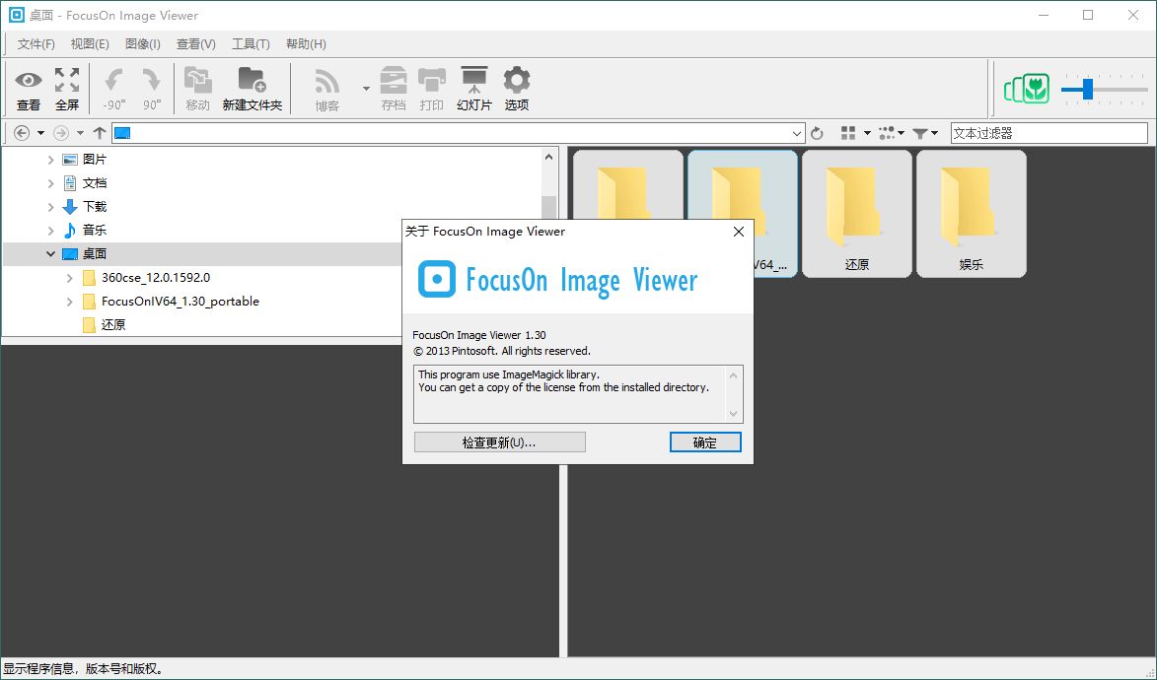
Task: Close the 关于 FocusOn Image Viewer dialog
Action: pyautogui.click(x=738, y=232)
